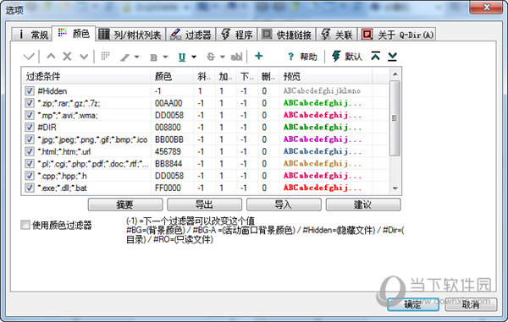Switch to the 常规 tab
Screen dimensions: 508x322
(x=32, y=35)
